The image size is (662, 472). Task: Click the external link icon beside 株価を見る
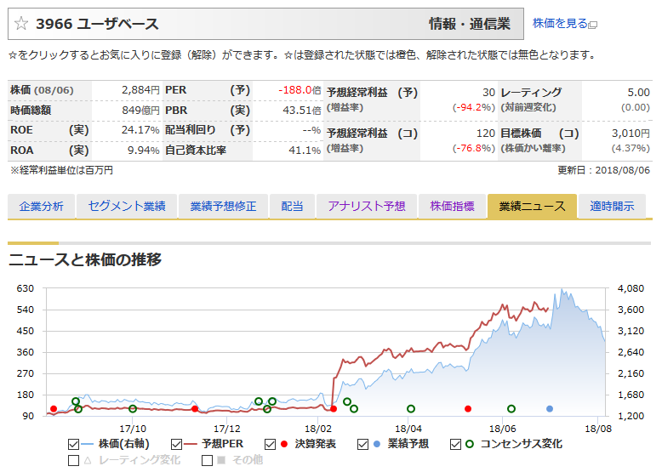click(593, 25)
